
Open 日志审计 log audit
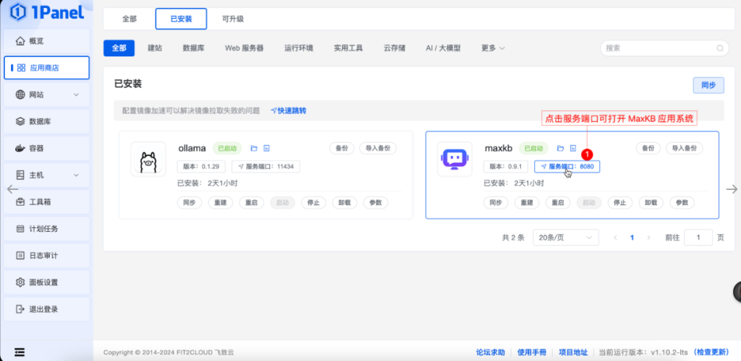pos(46,256)
